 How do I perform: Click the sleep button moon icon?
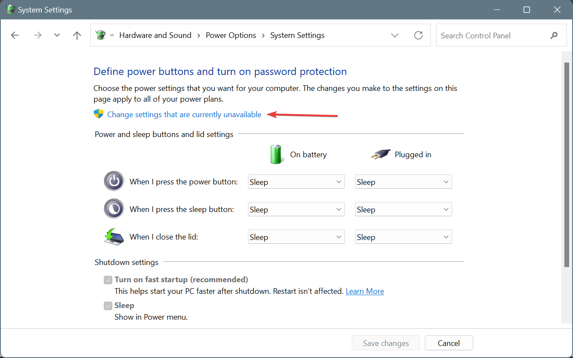(x=114, y=209)
